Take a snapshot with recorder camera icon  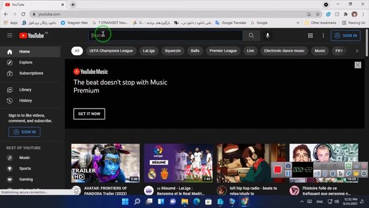pos(288,166)
